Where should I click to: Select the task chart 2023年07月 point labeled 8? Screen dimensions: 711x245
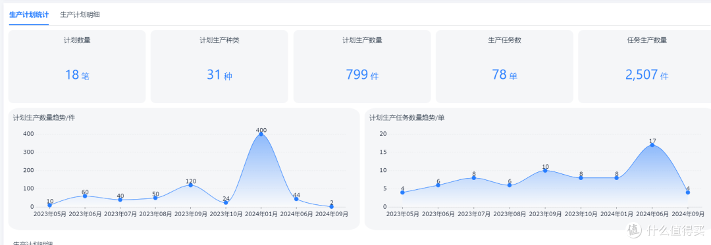click(474, 177)
